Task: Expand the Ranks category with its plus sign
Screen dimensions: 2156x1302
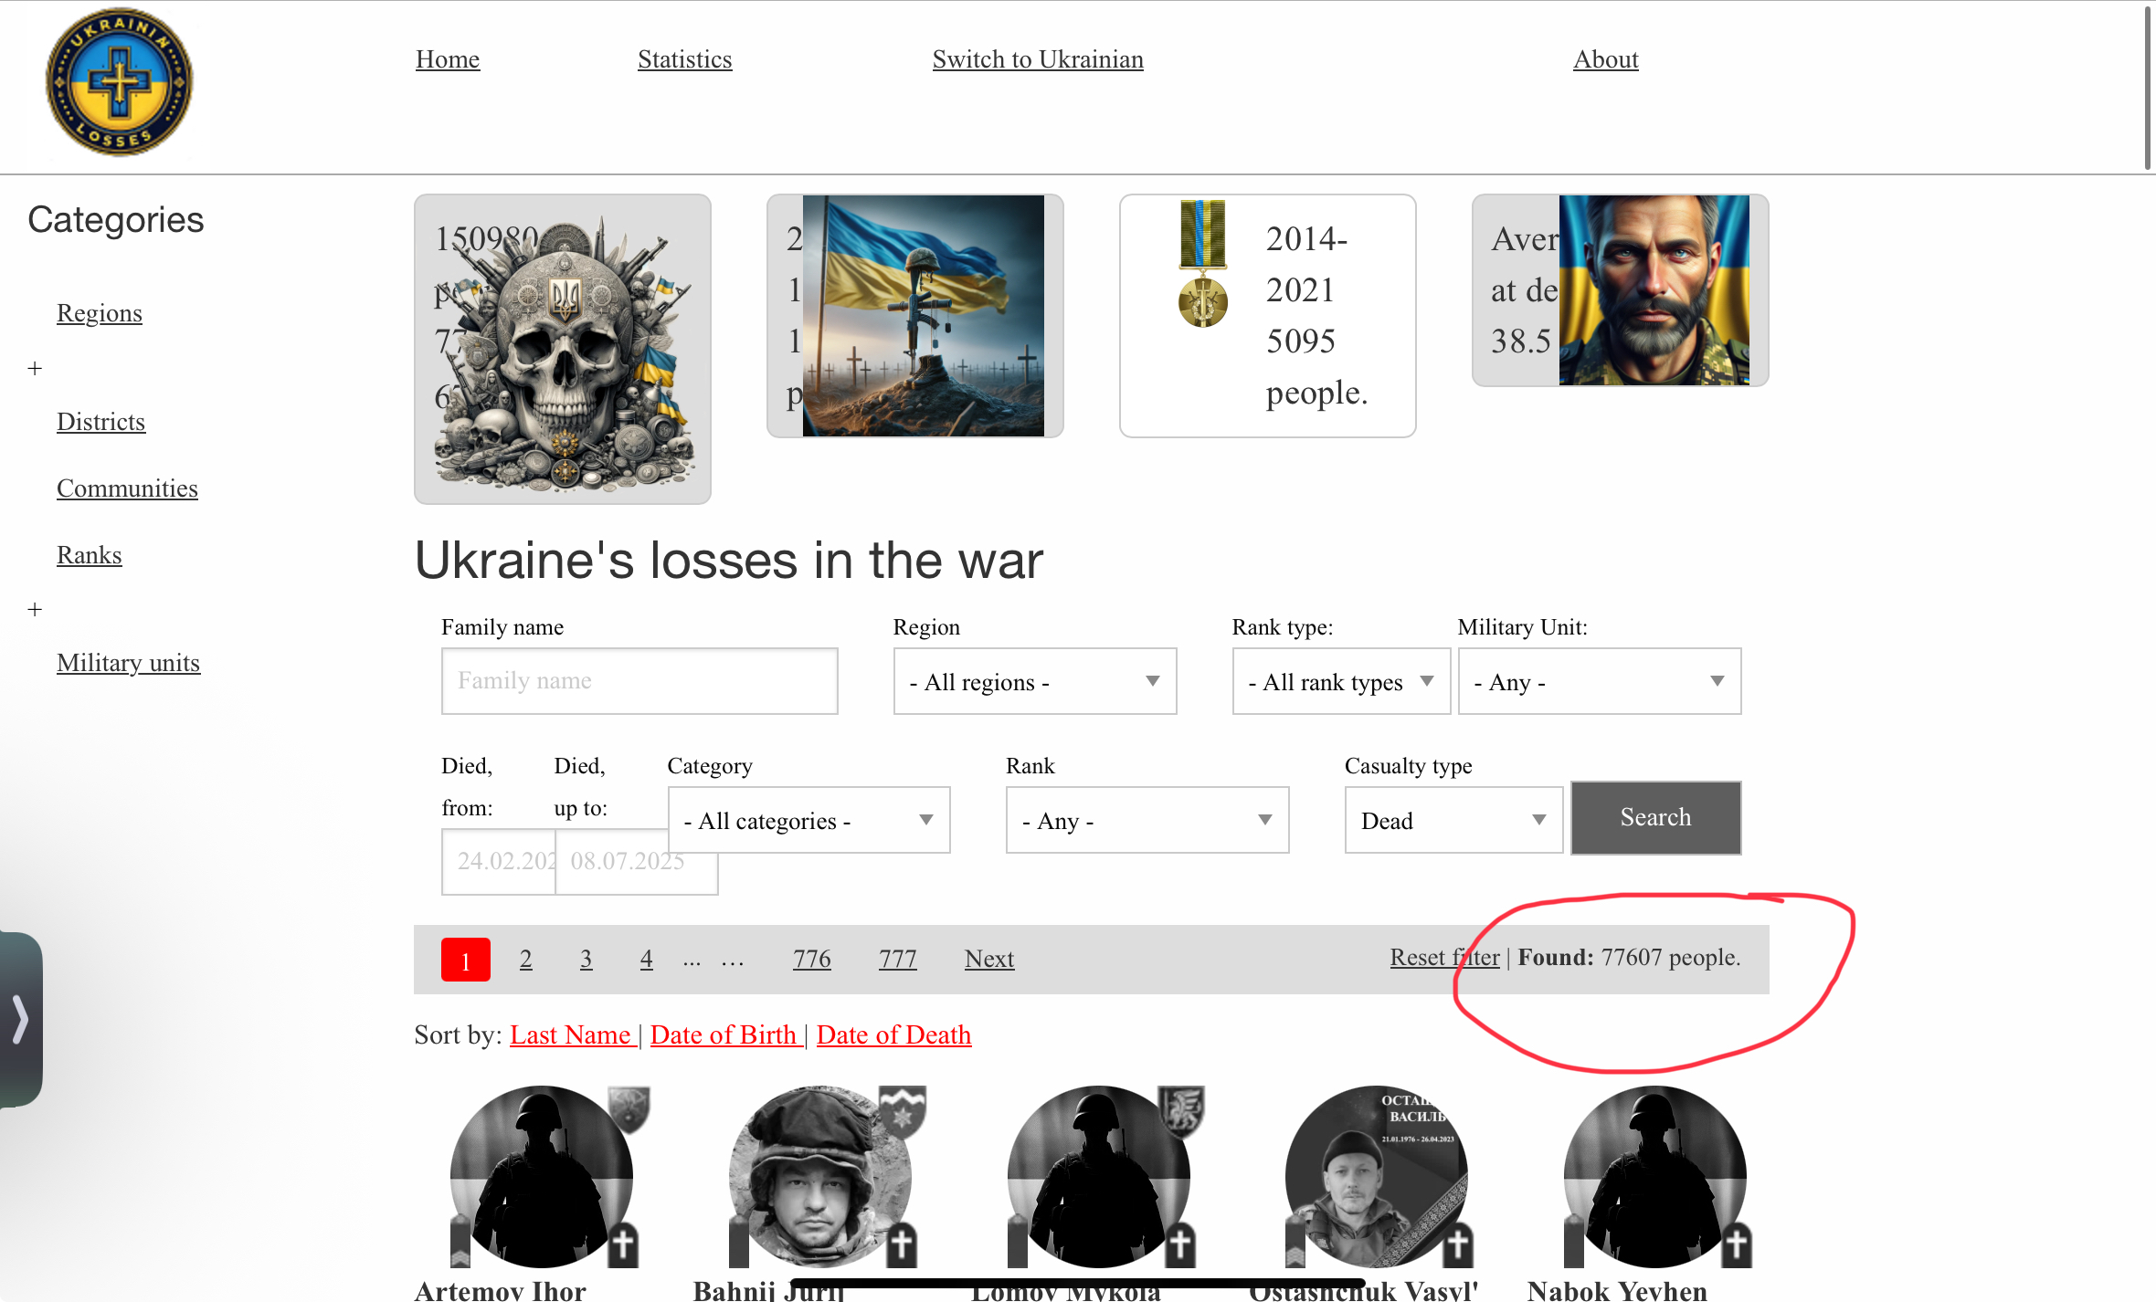Action: [35, 609]
